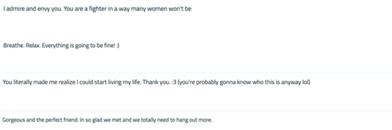Open the 'Gorgeous and the perfect friend' message
The width and height of the screenshot is (392, 130).
pyautogui.click(x=107, y=120)
